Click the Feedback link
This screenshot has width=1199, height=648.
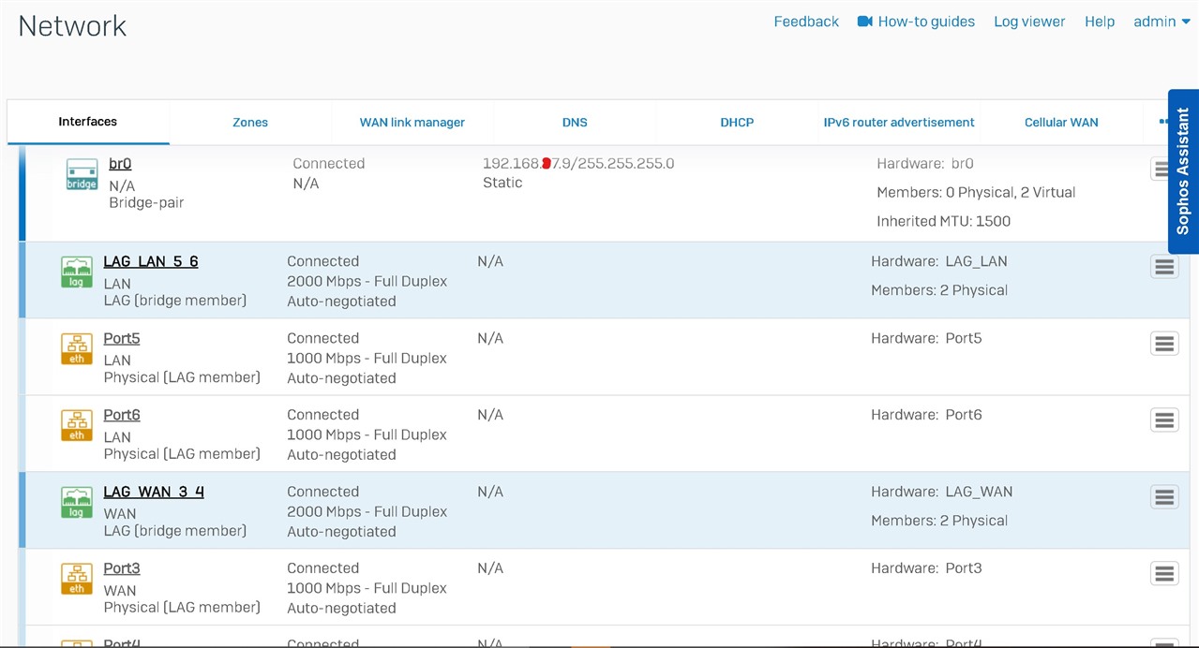(x=806, y=22)
